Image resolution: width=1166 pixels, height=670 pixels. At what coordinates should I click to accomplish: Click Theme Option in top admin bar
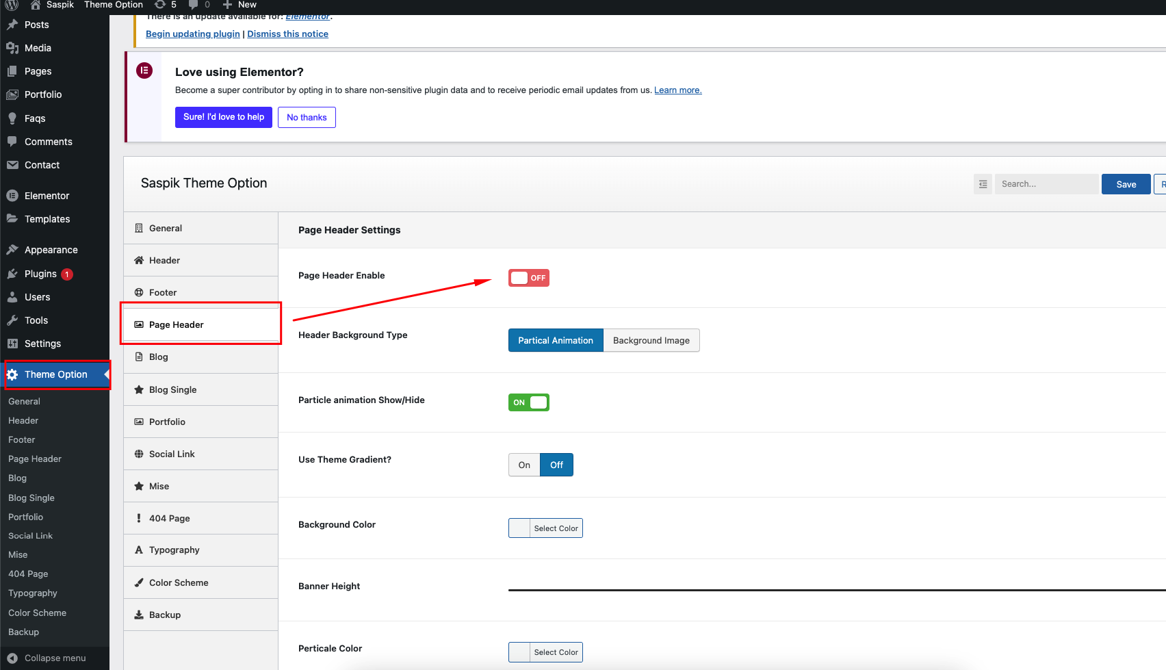pos(114,5)
